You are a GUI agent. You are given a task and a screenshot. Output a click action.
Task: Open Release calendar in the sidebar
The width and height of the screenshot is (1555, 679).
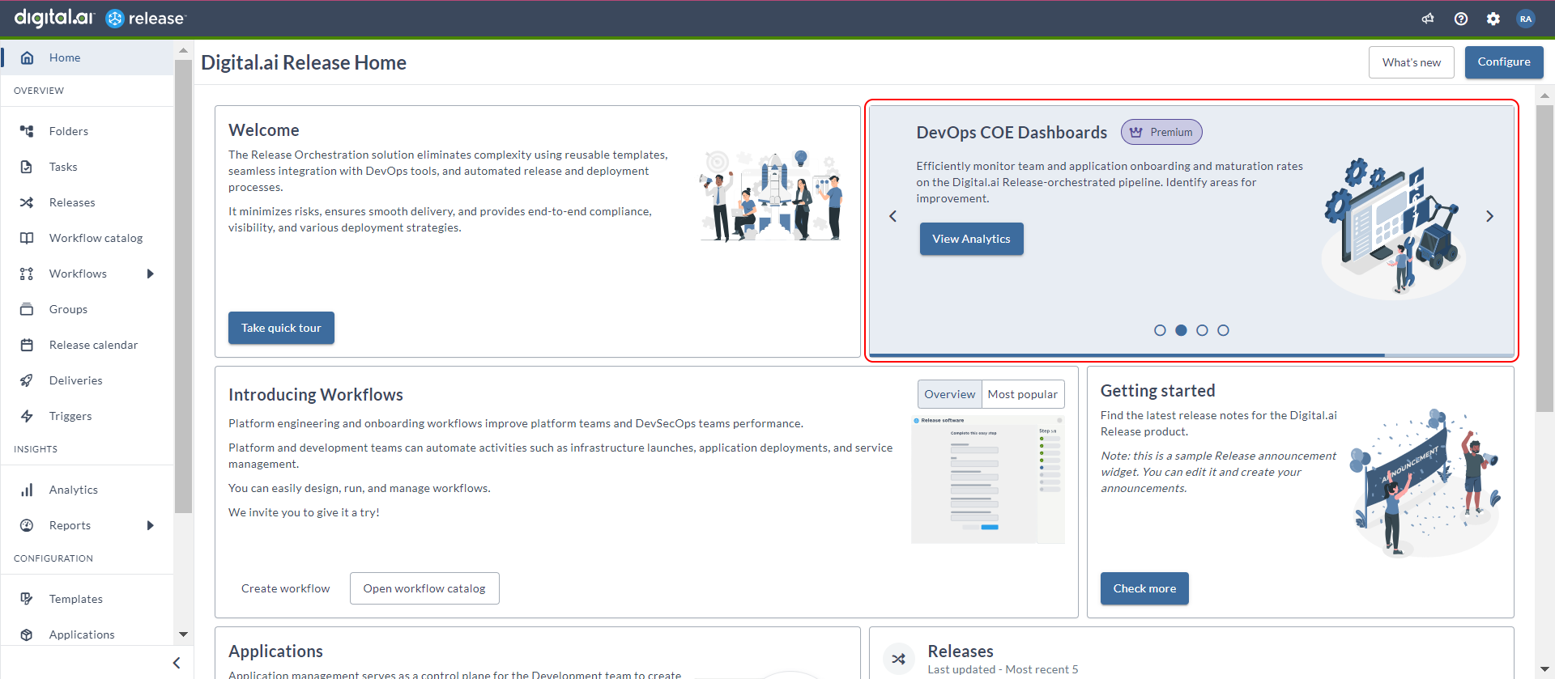pos(87,345)
